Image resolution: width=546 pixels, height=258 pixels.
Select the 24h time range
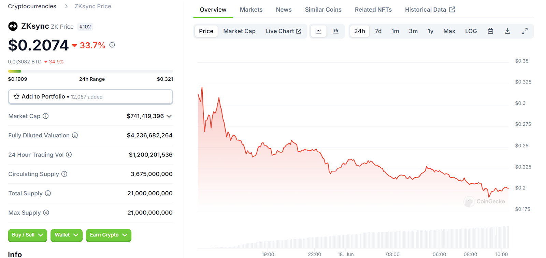[360, 31]
